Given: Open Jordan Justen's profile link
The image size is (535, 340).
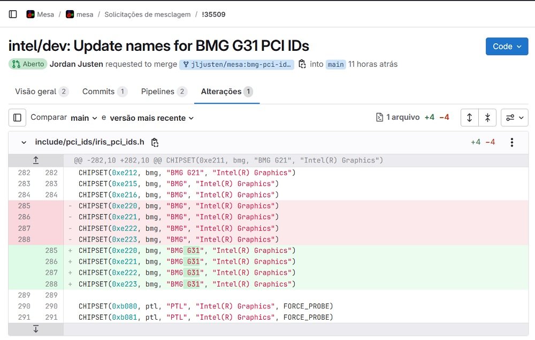Looking at the screenshot, I should click(76, 64).
